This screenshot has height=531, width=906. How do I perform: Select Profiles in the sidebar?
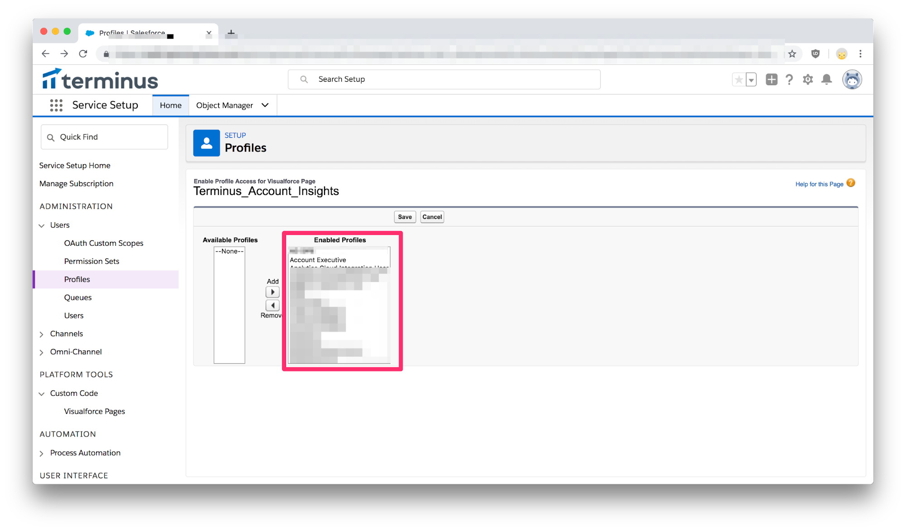coord(106,279)
